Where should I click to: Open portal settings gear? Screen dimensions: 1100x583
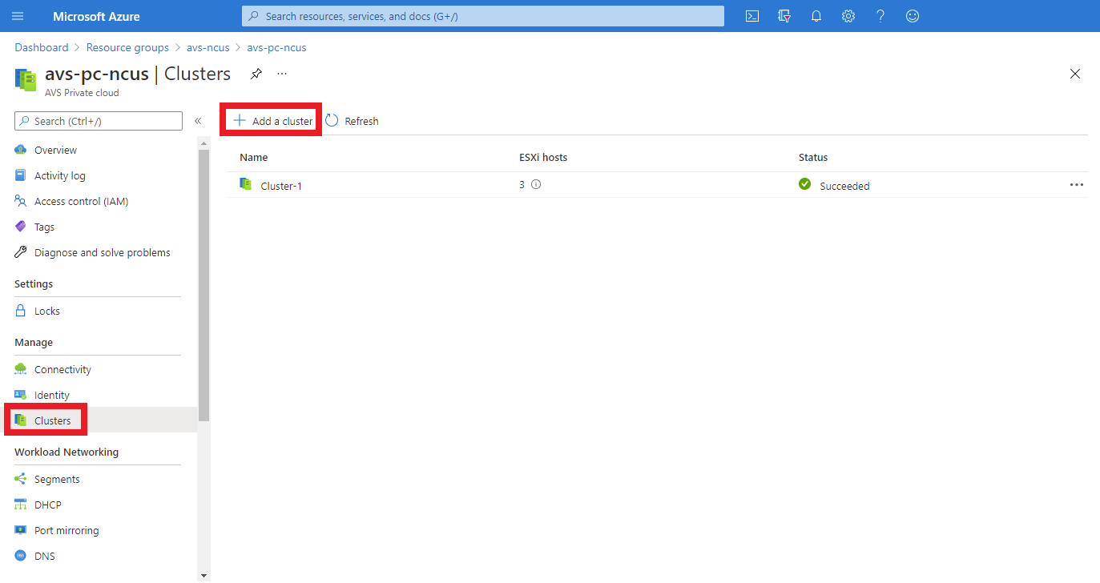point(848,16)
